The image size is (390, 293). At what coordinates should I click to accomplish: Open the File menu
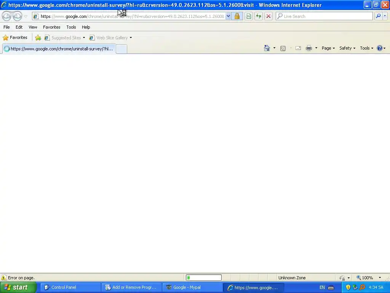click(x=7, y=27)
